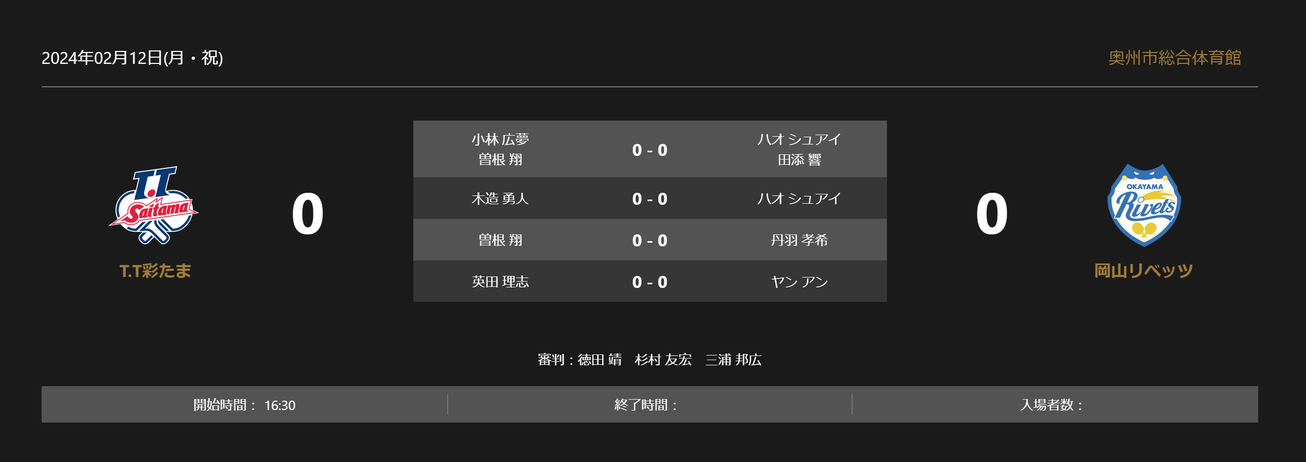Screen dimensions: 1306x462
Task: Click the 曽根 翔 versus 丹羽 score
Action: click(650, 240)
